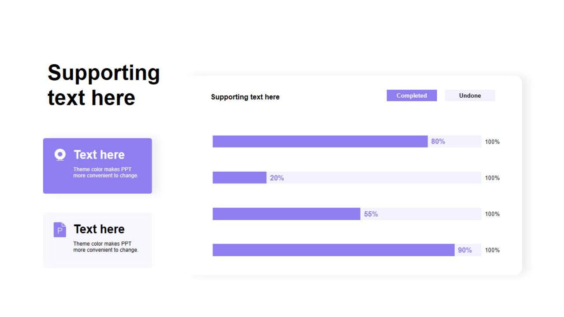The width and height of the screenshot is (564, 317).
Task: Click the 100% label beside the 90% bar
Action: click(492, 250)
